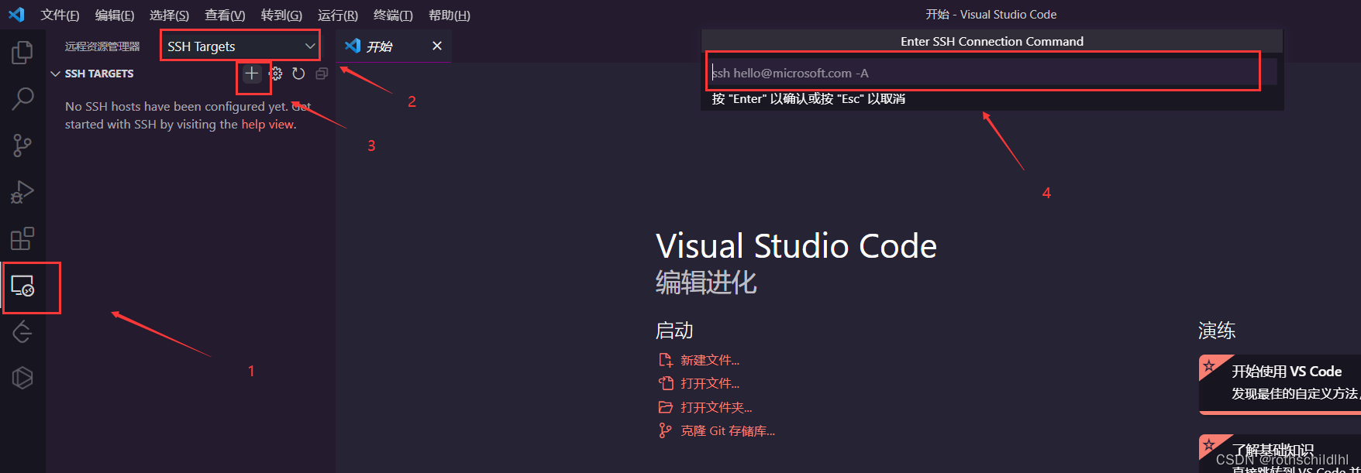Viewport: 1361px width, 473px height.
Task: Open the 查看(V) menu
Action: [x=225, y=15]
